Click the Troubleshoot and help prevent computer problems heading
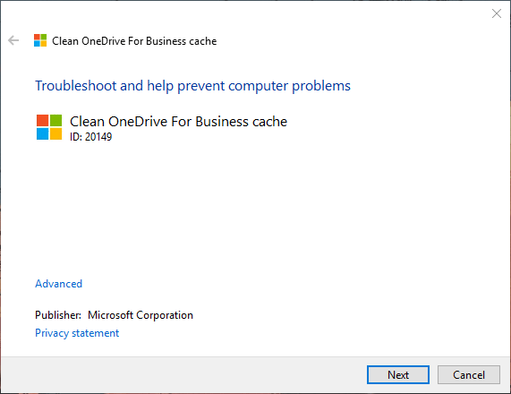The height and width of the screenshot is (394, 511). [192, 86]
